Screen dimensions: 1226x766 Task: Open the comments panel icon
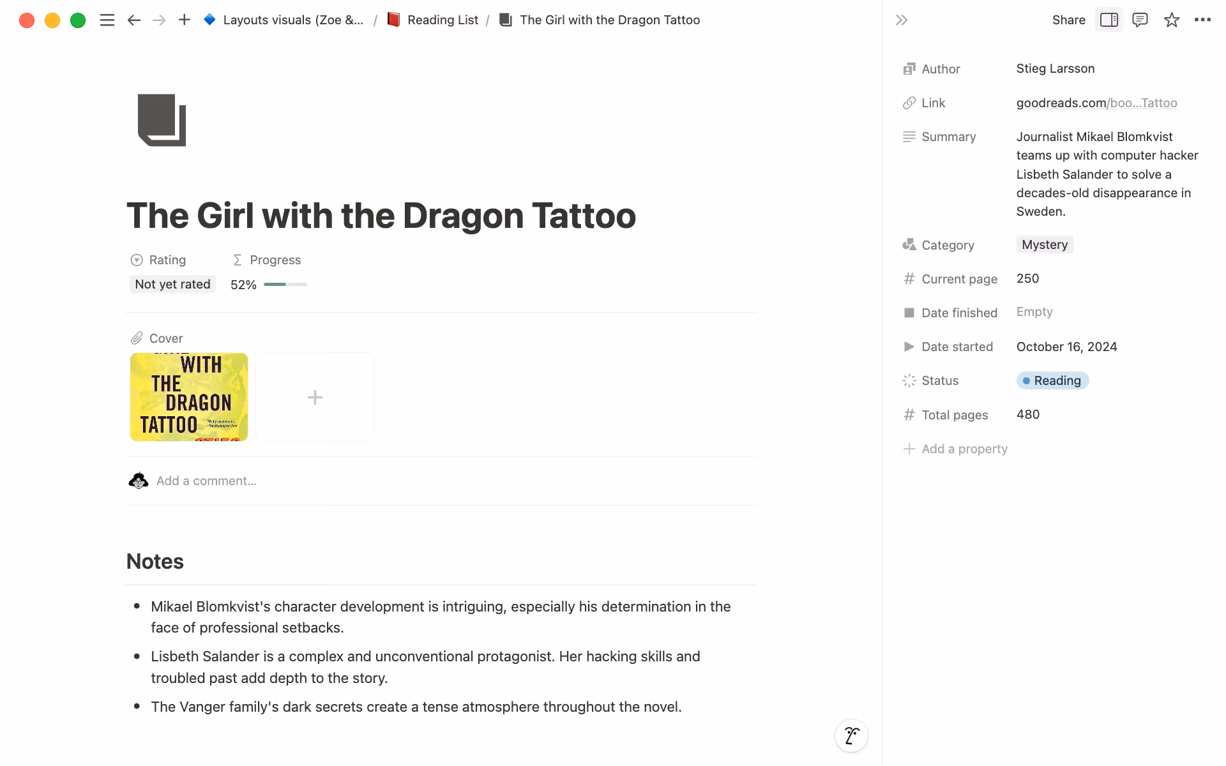pos(1140,20)
